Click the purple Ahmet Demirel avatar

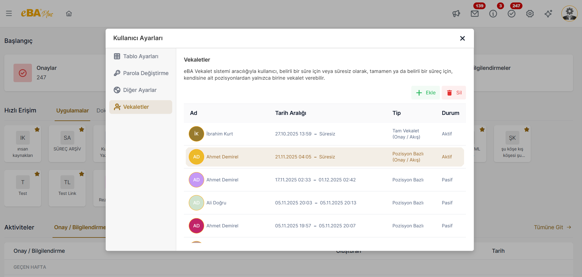pyautogui.click(x=196, y=180)
